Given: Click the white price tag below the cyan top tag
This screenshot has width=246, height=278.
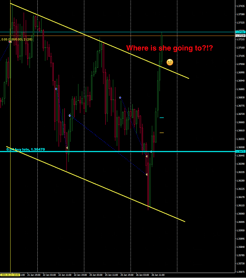Looking at the screenshot, I should tap(240, 36).
